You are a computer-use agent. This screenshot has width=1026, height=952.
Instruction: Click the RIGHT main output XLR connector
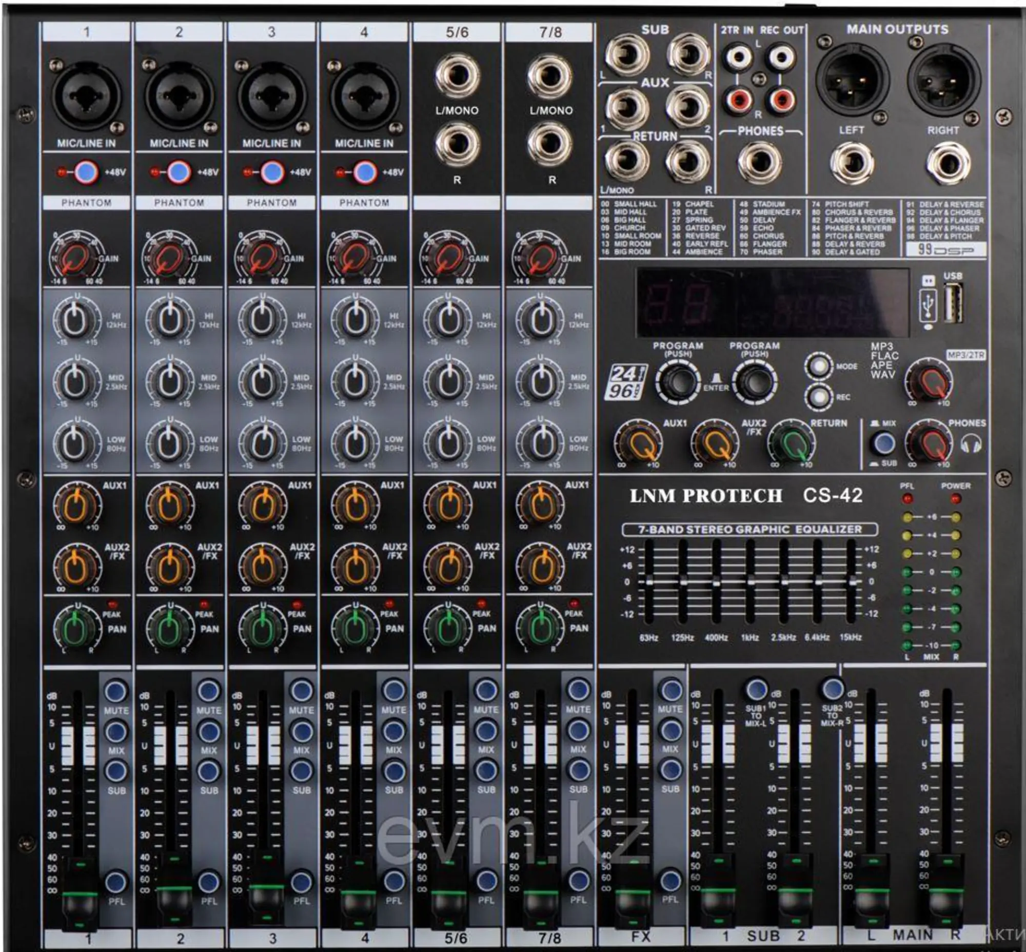[943, 81]
